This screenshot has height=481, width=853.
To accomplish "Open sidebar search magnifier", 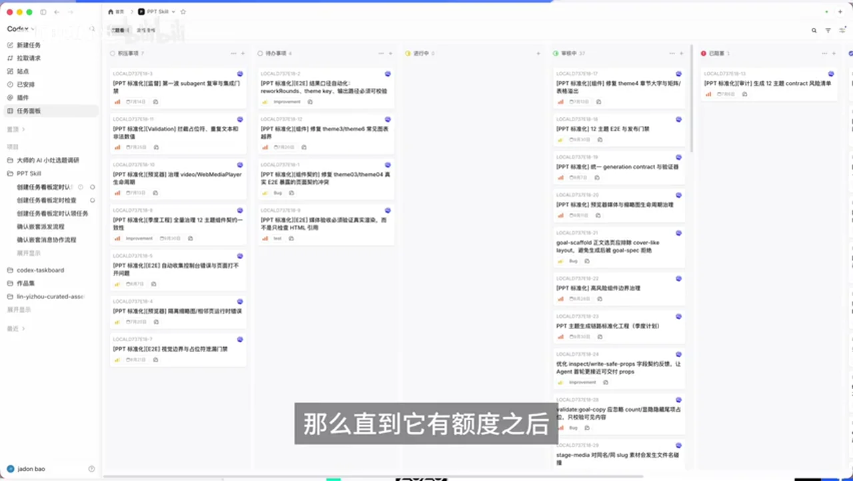I will click(x=91, y=29).
